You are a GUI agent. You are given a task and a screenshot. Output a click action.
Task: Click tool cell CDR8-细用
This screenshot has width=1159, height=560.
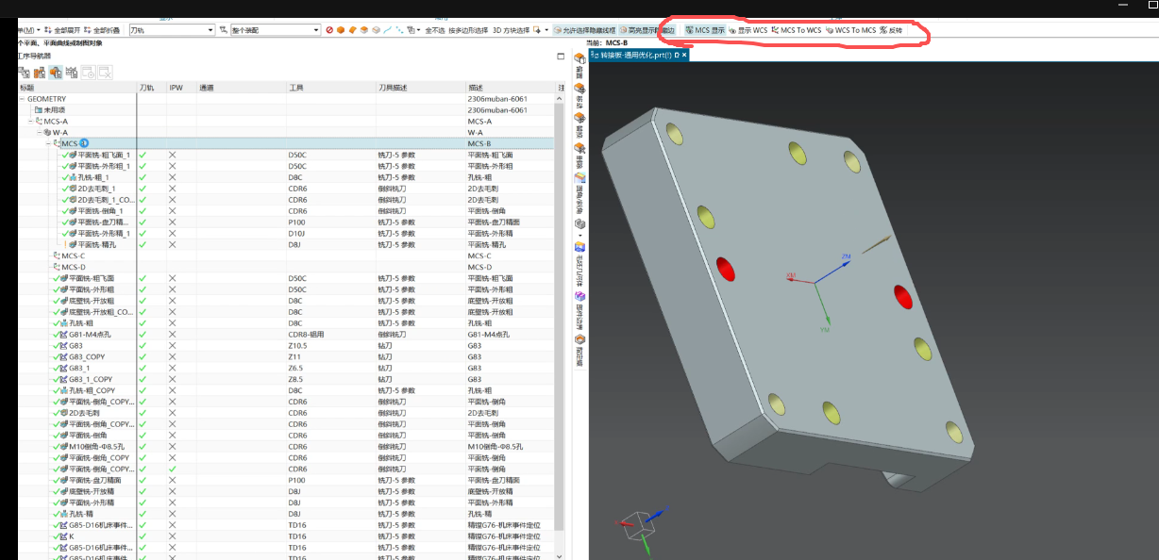pyautogui.click(x=306, y=334)
